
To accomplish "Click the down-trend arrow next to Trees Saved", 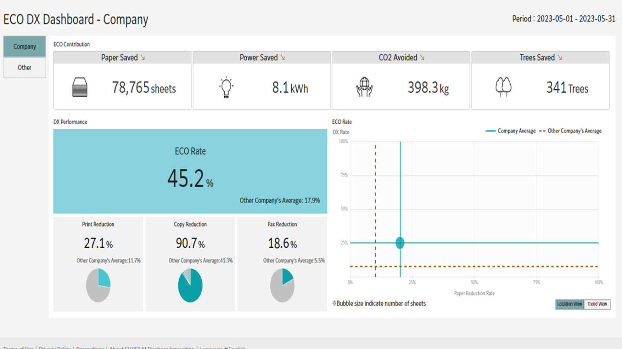I will [x=560, y=58].
